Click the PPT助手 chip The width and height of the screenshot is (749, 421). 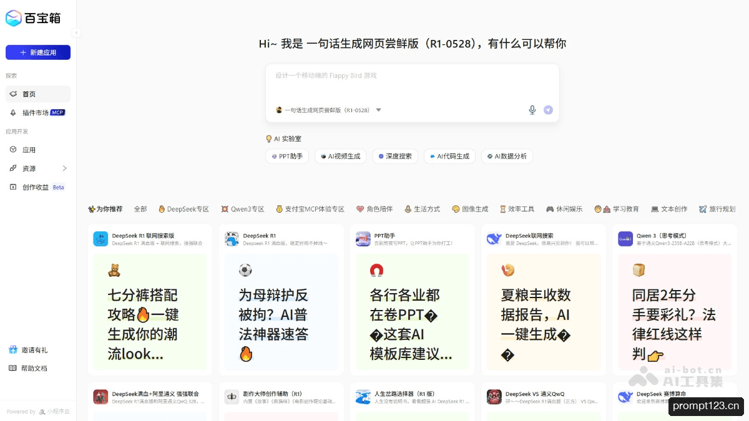288,156
